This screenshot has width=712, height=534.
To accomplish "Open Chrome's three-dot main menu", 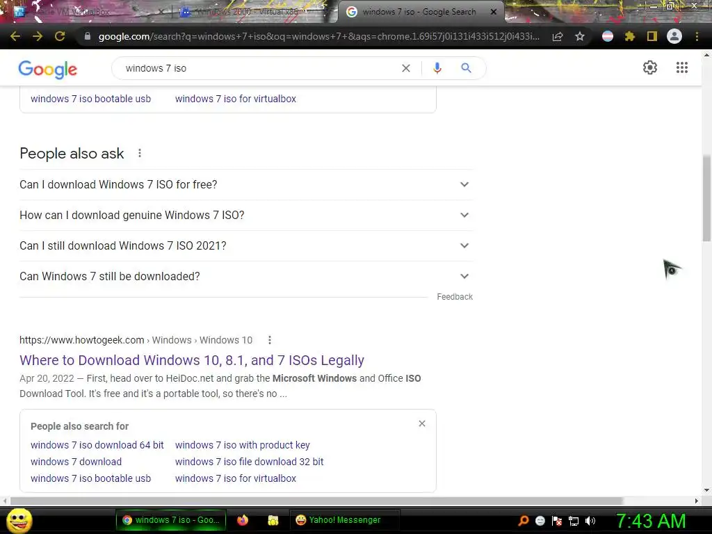I will pos(697,36).
